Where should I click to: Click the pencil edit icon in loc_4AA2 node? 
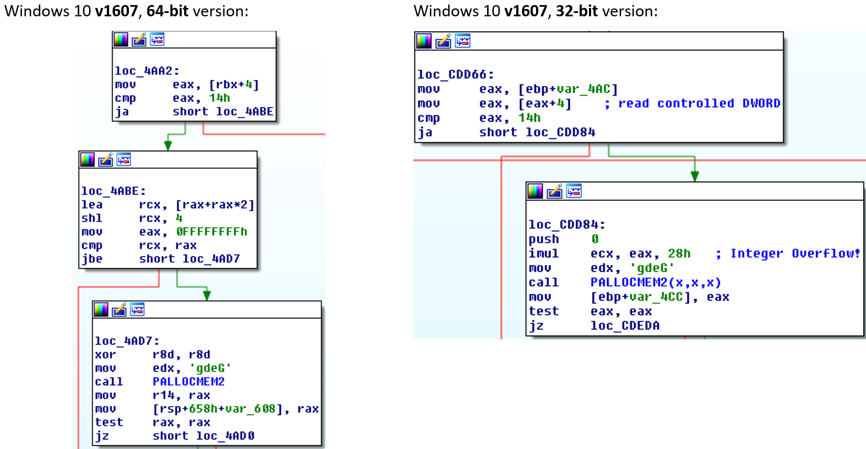point(139,40)
